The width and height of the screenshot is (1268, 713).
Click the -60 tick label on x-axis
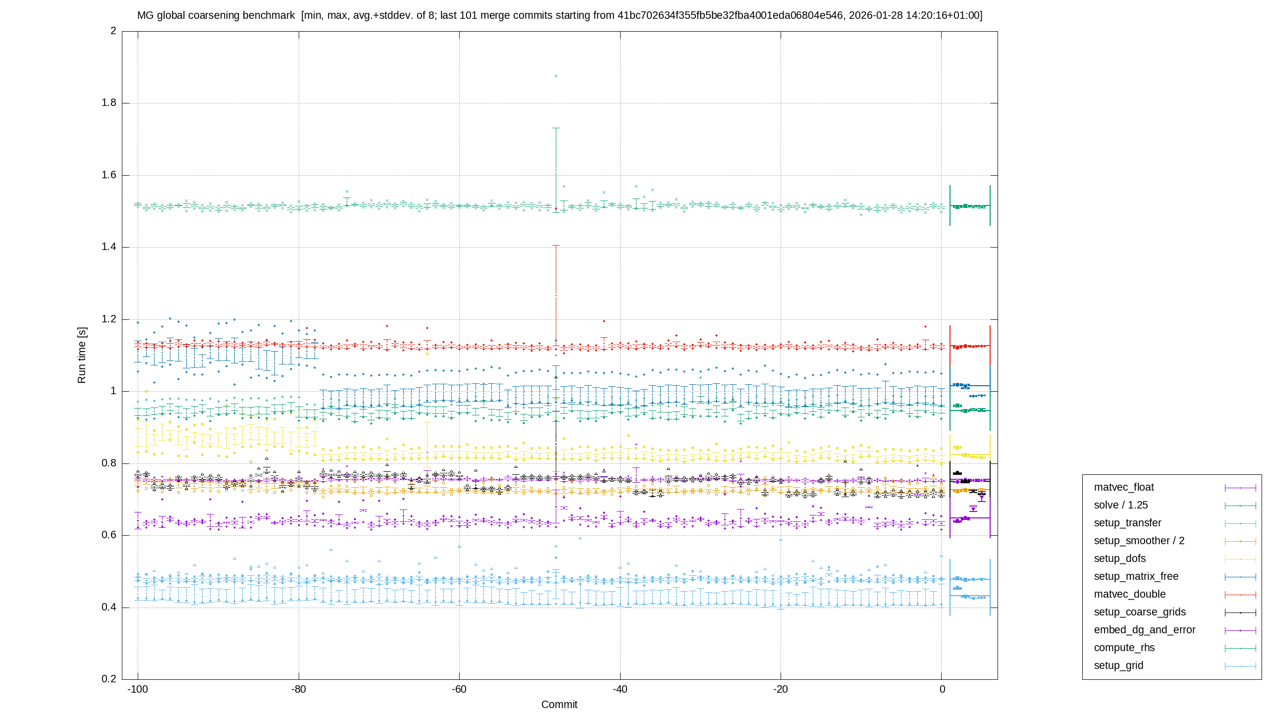click(459, 689)
